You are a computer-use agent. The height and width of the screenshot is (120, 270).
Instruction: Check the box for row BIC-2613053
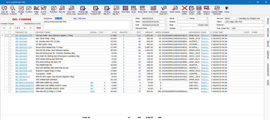tap(10, 42)
